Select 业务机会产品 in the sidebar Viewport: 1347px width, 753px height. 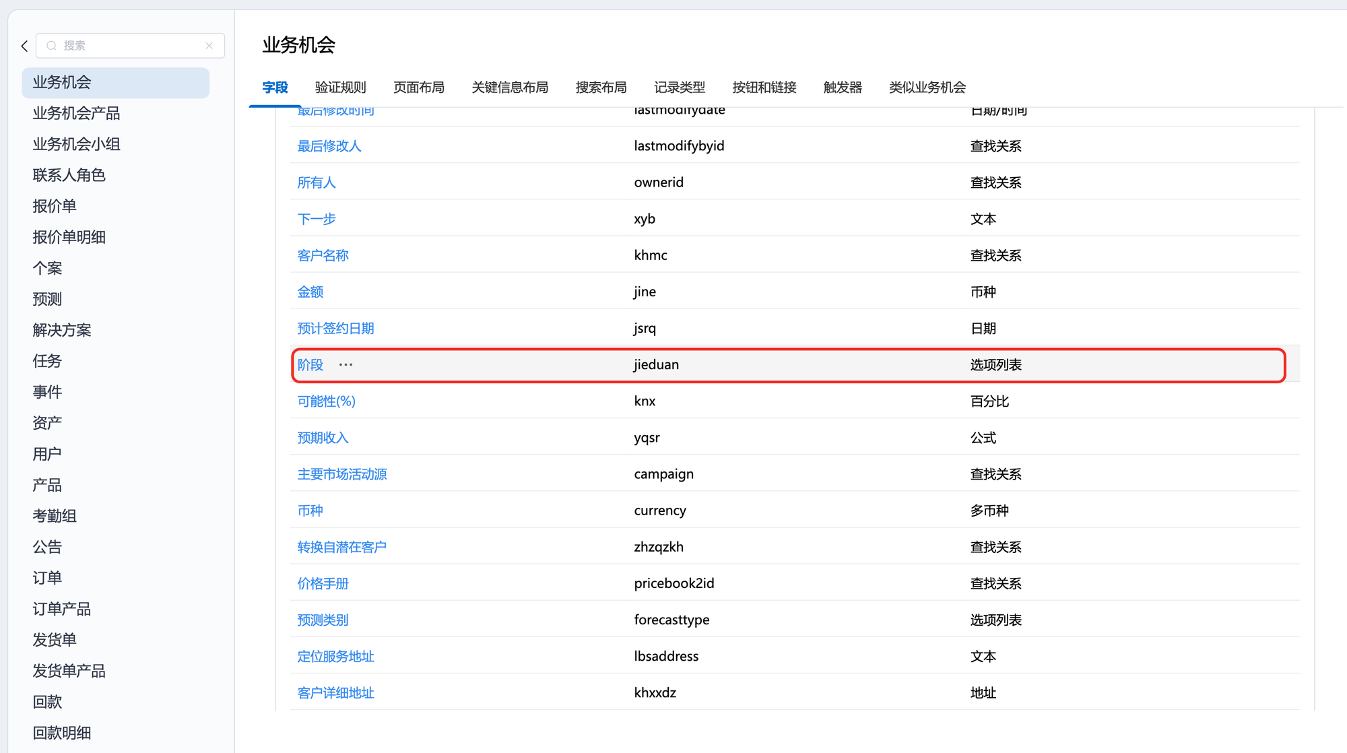[x=76, y=113]
